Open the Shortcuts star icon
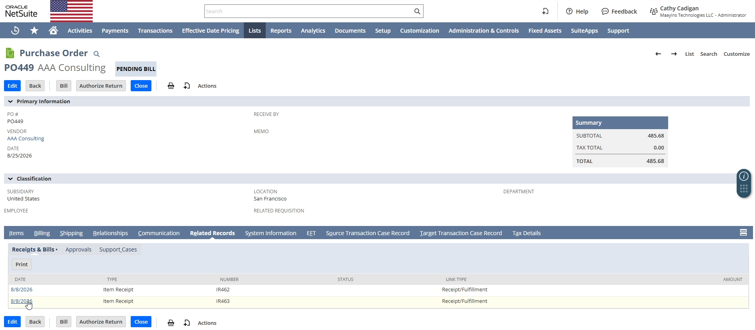This screenshot has height=330, width=755. click(34, 30)
